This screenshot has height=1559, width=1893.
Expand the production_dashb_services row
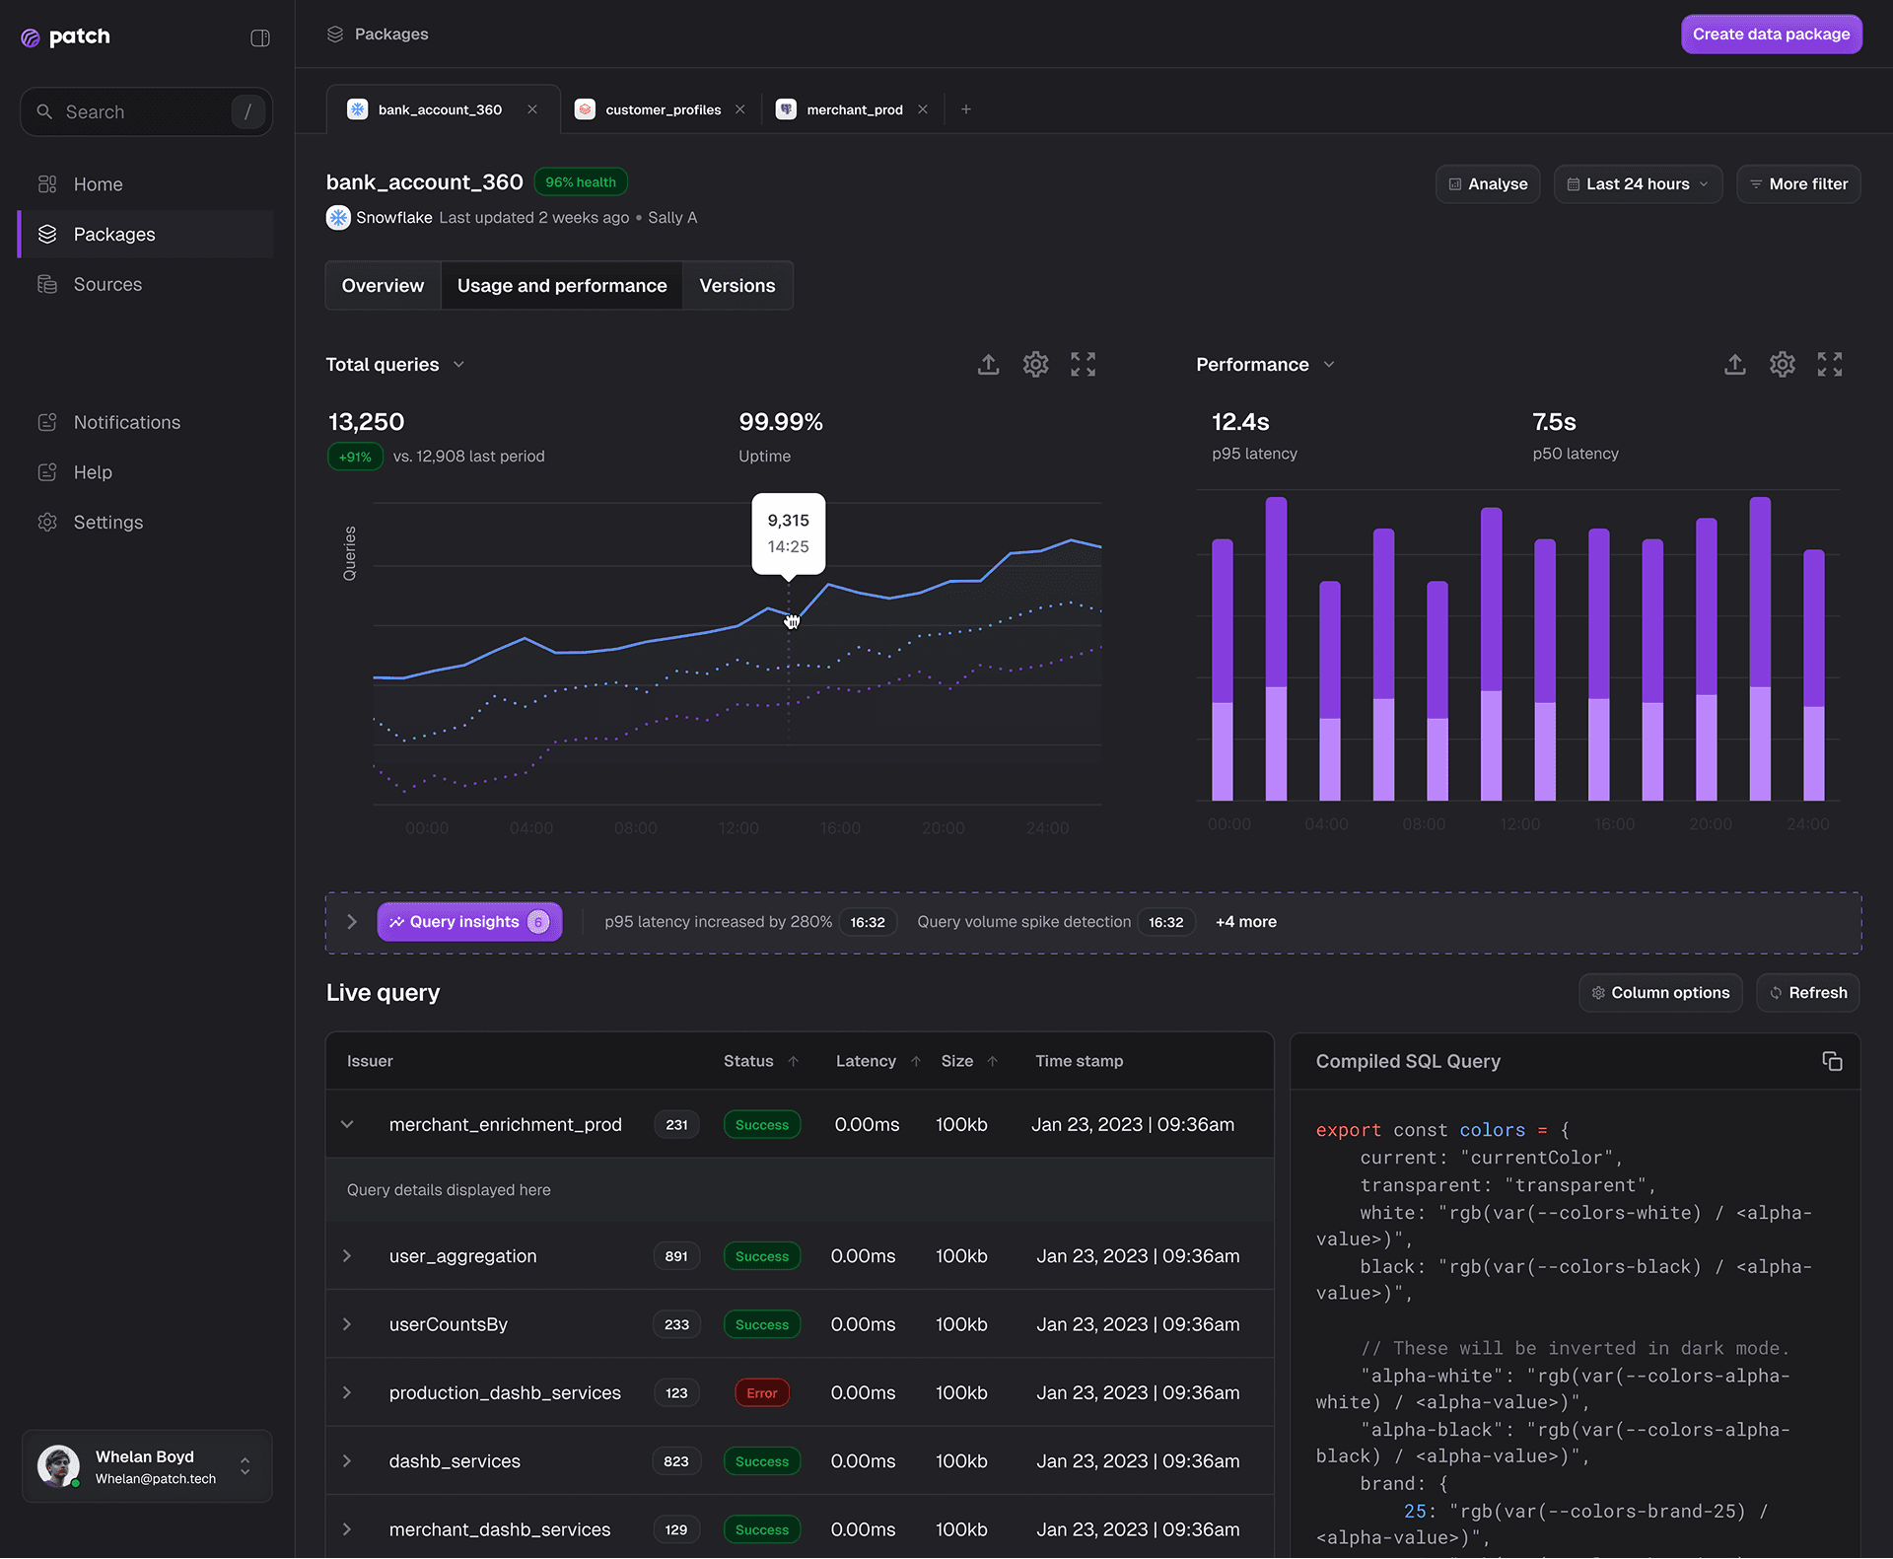[x=347, y=1392]
